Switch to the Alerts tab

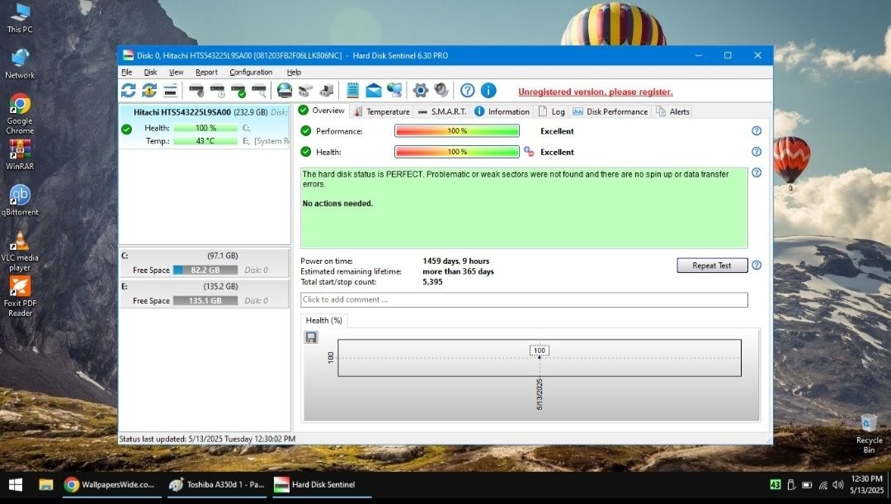point(673,112)
